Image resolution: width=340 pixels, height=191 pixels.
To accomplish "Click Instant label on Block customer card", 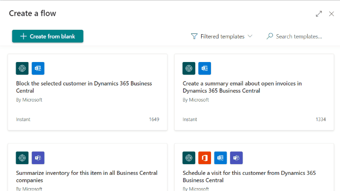I will pos(23,119).
